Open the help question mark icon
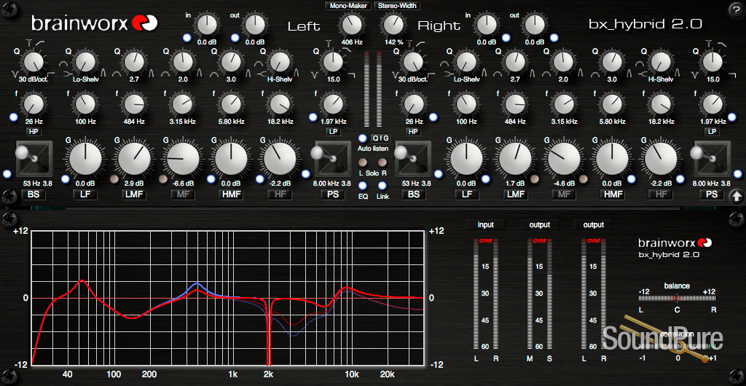746x386 pixels. [736, 12]
